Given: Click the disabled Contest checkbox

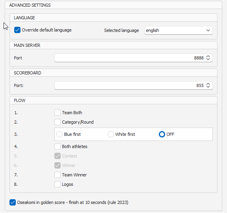Looking at the screenshot, I should coord(58,156).
